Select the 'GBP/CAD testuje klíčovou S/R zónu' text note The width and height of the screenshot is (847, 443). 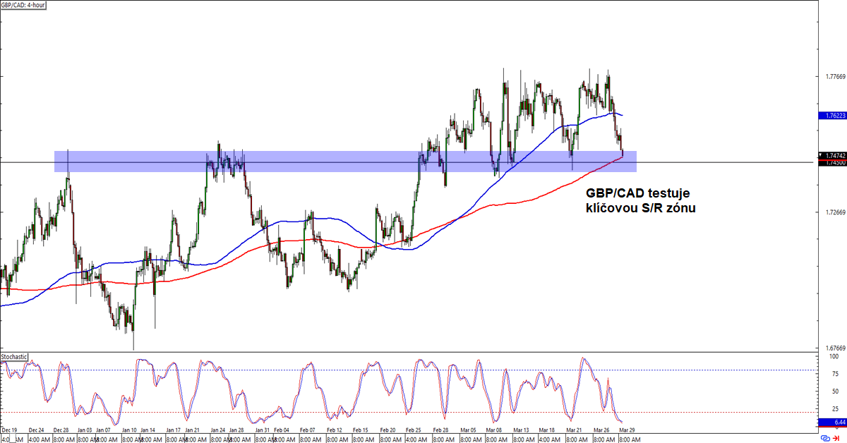tap(642, 200)
